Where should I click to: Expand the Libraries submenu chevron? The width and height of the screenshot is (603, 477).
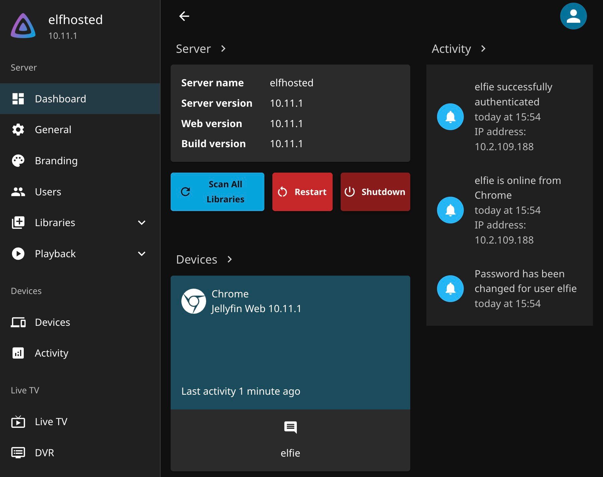click(142, 222)
